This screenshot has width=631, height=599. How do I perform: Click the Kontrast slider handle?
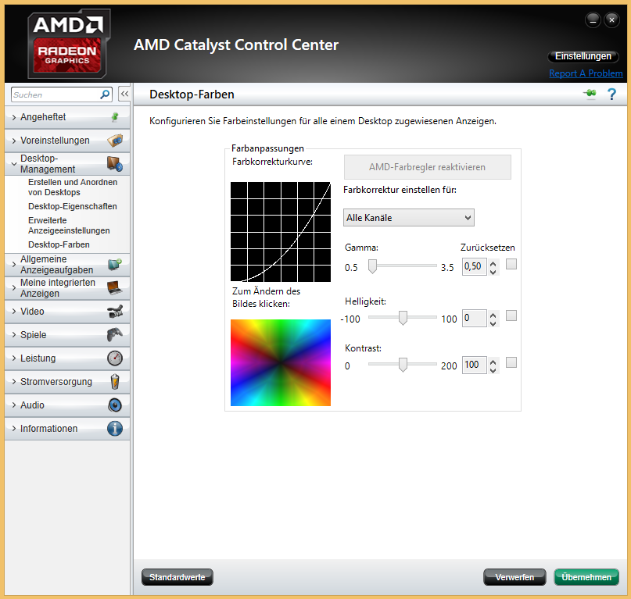click(x=403, y=365)
